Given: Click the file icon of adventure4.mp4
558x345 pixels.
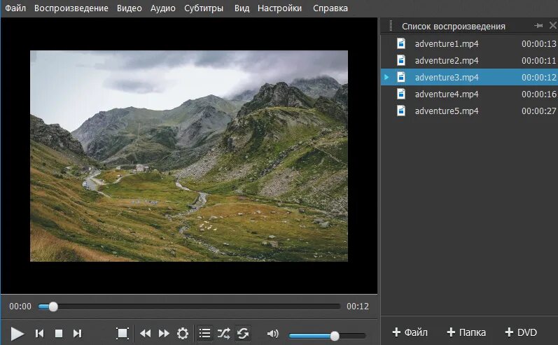Looking at the screenshot, I should click(401, 94).
